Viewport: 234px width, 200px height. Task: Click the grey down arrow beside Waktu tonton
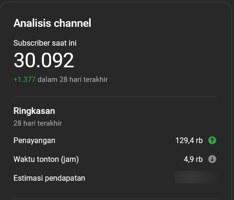click(212, 159)
